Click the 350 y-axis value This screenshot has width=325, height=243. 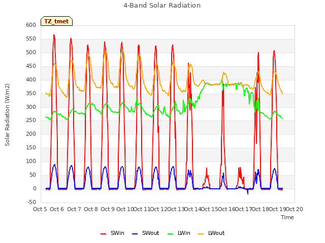pyautogui.click(x=31, y=93)
